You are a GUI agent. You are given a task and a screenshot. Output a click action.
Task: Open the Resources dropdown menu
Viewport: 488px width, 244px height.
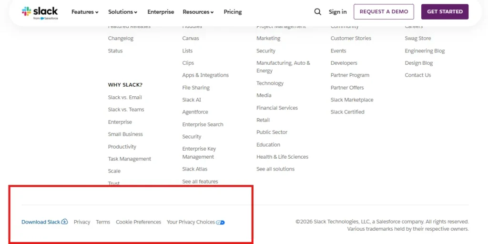198,12
